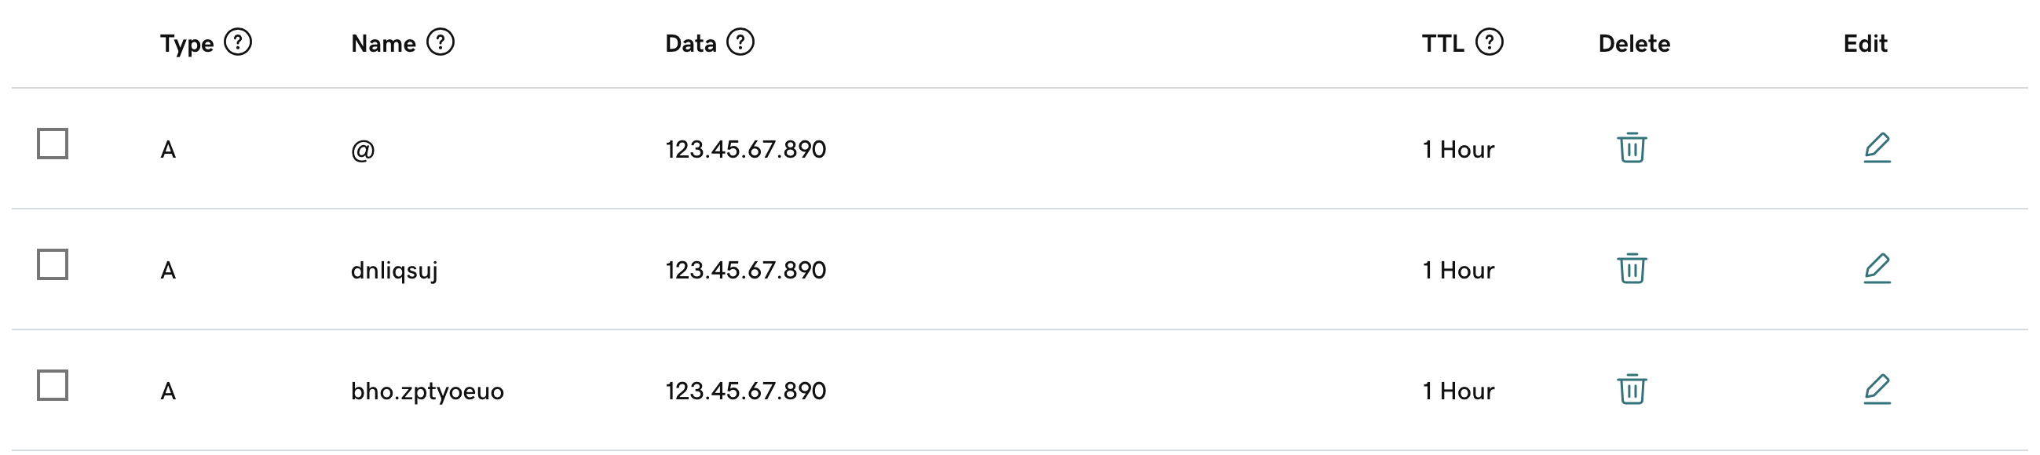Select the checkbox for the @ record
Screen dimensions: 2040x455
[53, 144]
